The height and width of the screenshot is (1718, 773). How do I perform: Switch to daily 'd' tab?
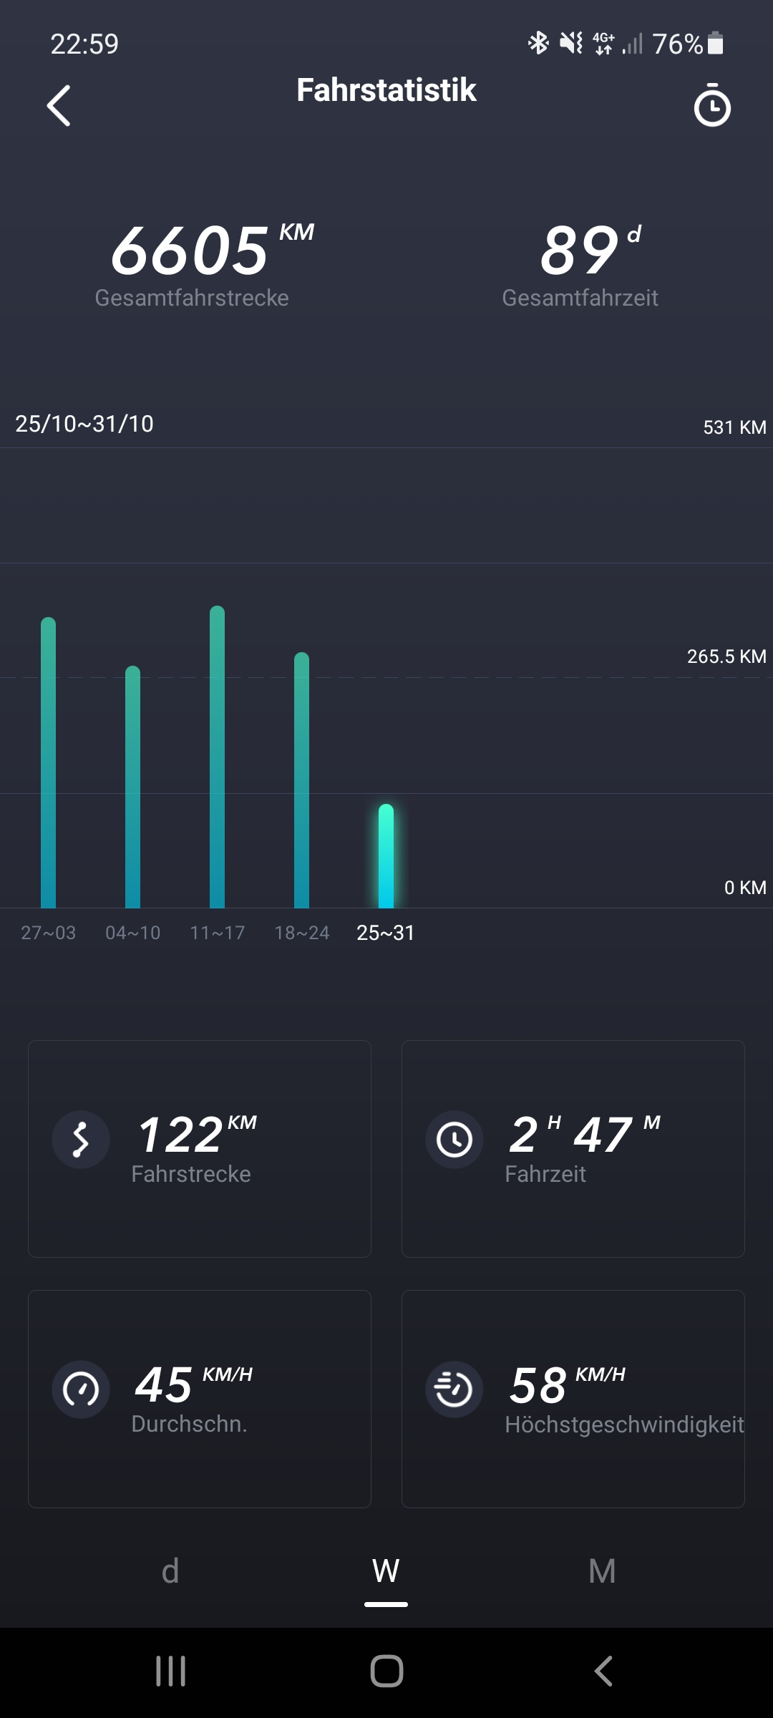click(x=170, y=1571)
